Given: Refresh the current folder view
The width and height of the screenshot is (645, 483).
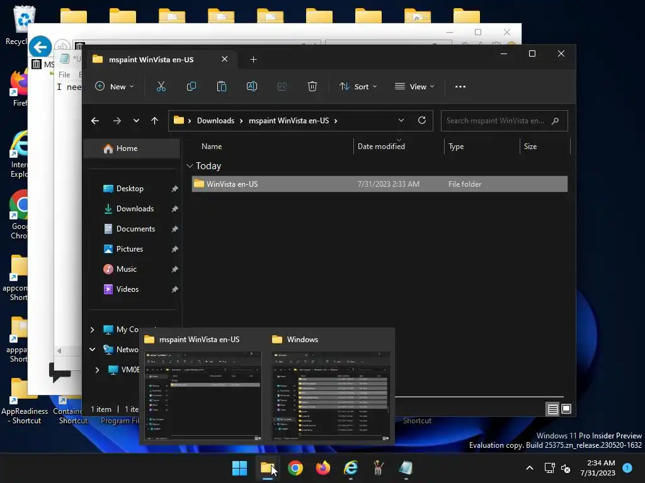Looking at the screenshot, I should point(421,120).
